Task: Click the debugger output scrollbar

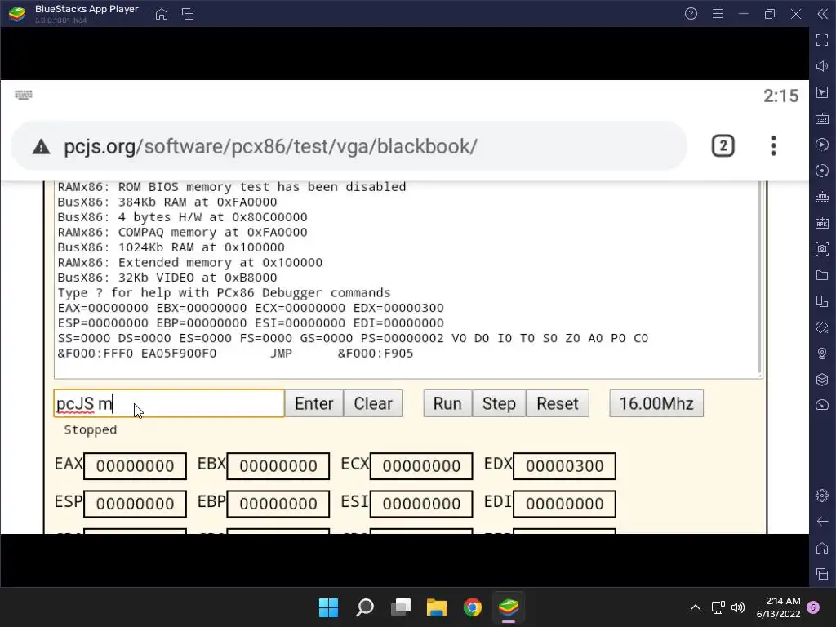Action: [x=759, y=278]
